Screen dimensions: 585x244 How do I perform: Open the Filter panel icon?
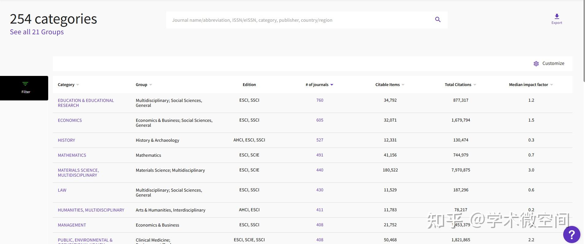point(25,84)
